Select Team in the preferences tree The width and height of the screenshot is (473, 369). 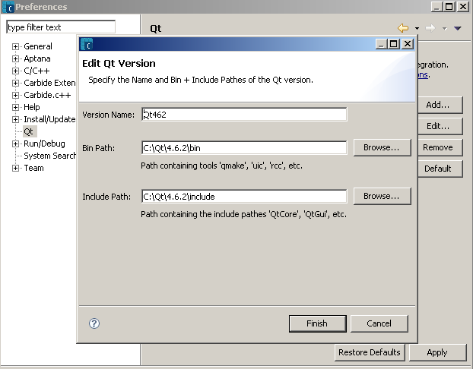[x=33, y=168]
